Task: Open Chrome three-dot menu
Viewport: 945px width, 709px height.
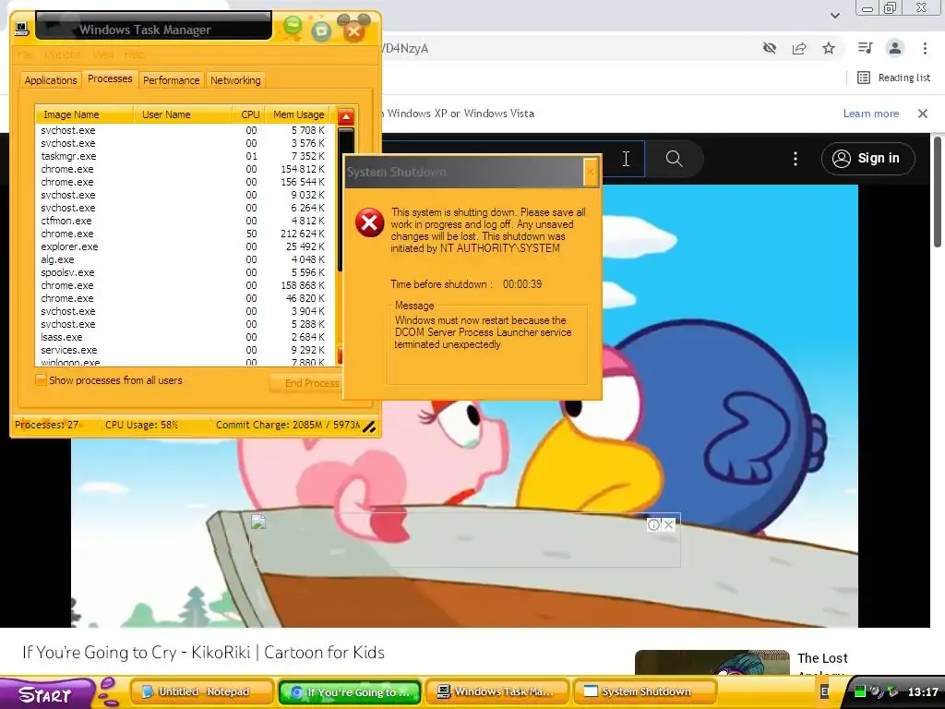Action: coord(925,48)
